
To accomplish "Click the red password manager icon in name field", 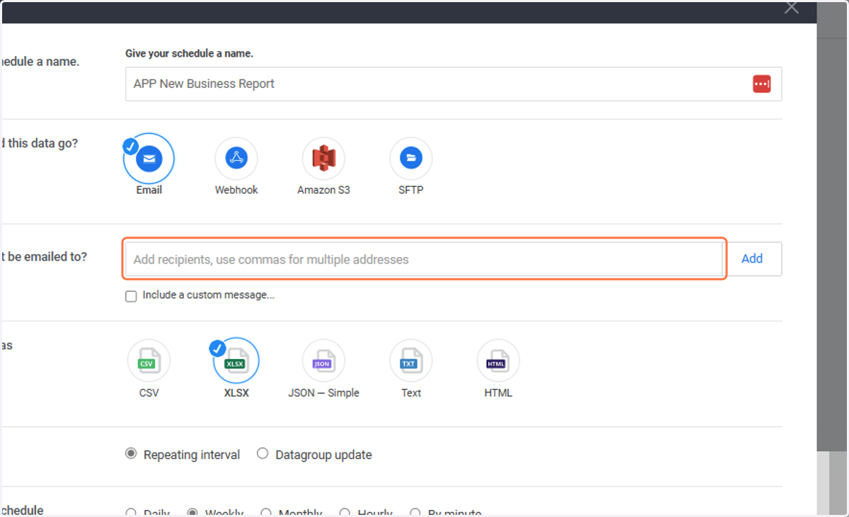I will point(761,84).
